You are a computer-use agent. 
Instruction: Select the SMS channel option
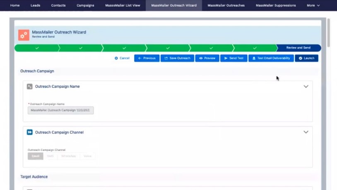(50, 156)
